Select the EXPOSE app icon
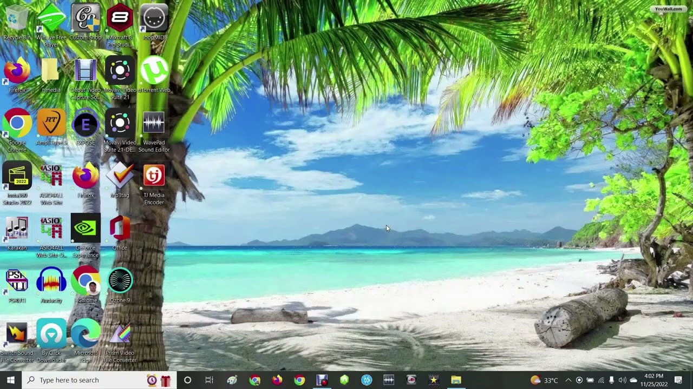The image size is (693, 389). (x=86, y=128)
